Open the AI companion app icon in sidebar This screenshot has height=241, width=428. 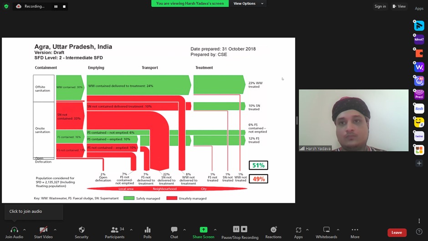[x=419, y=81]
